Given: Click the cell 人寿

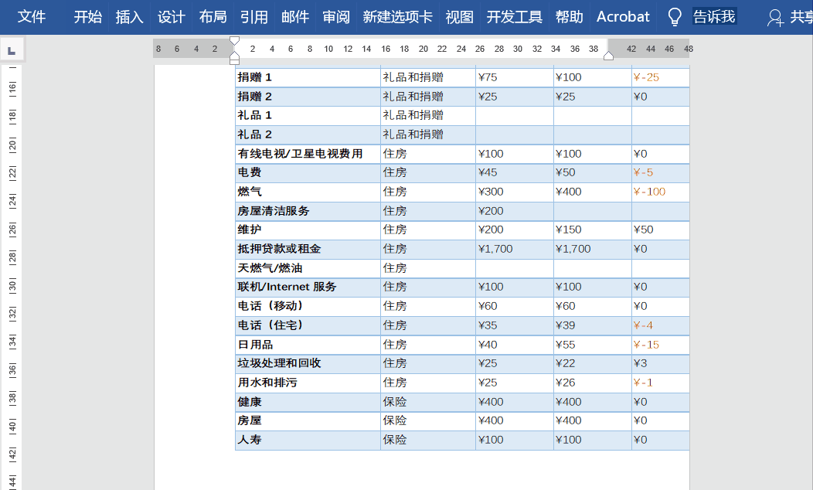Looking at the screenshot, I should pyautogui.click(x=308, y=440).
